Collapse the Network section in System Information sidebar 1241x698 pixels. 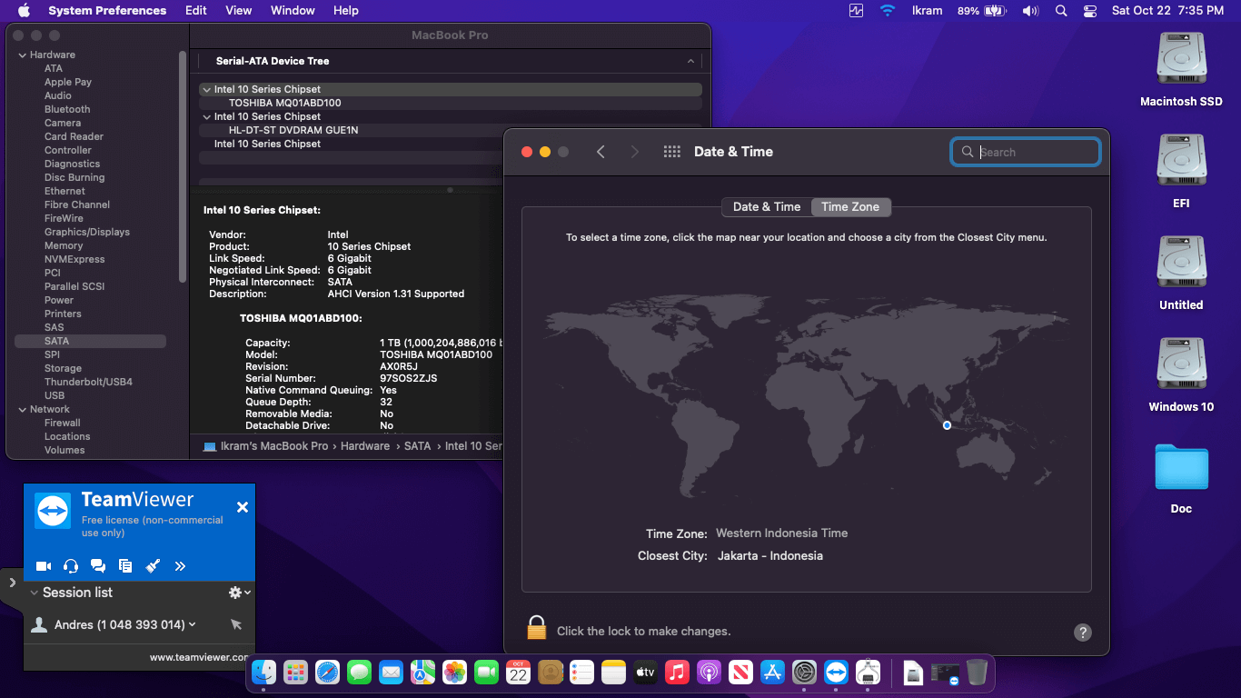(23, 410)
